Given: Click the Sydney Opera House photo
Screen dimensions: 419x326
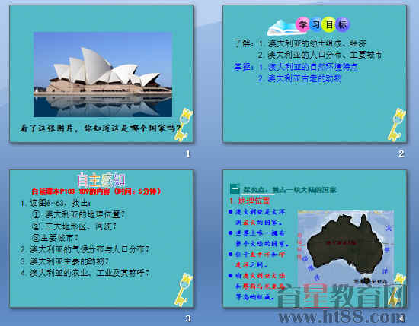Looking at the screenshot, I should click(x=103, y=74).
